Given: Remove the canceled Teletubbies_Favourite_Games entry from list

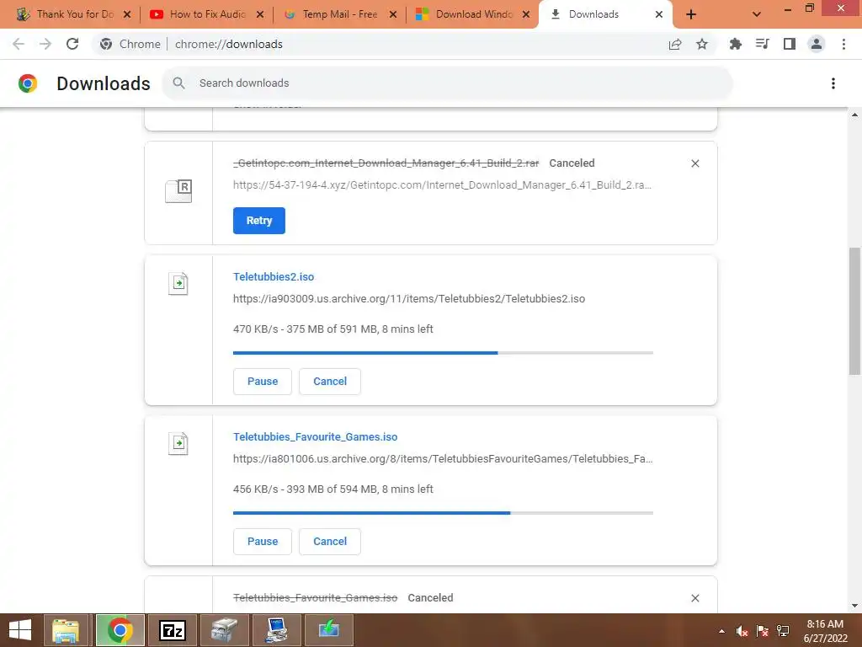Looking at the screenshot, I should click(x=694, y=598).
